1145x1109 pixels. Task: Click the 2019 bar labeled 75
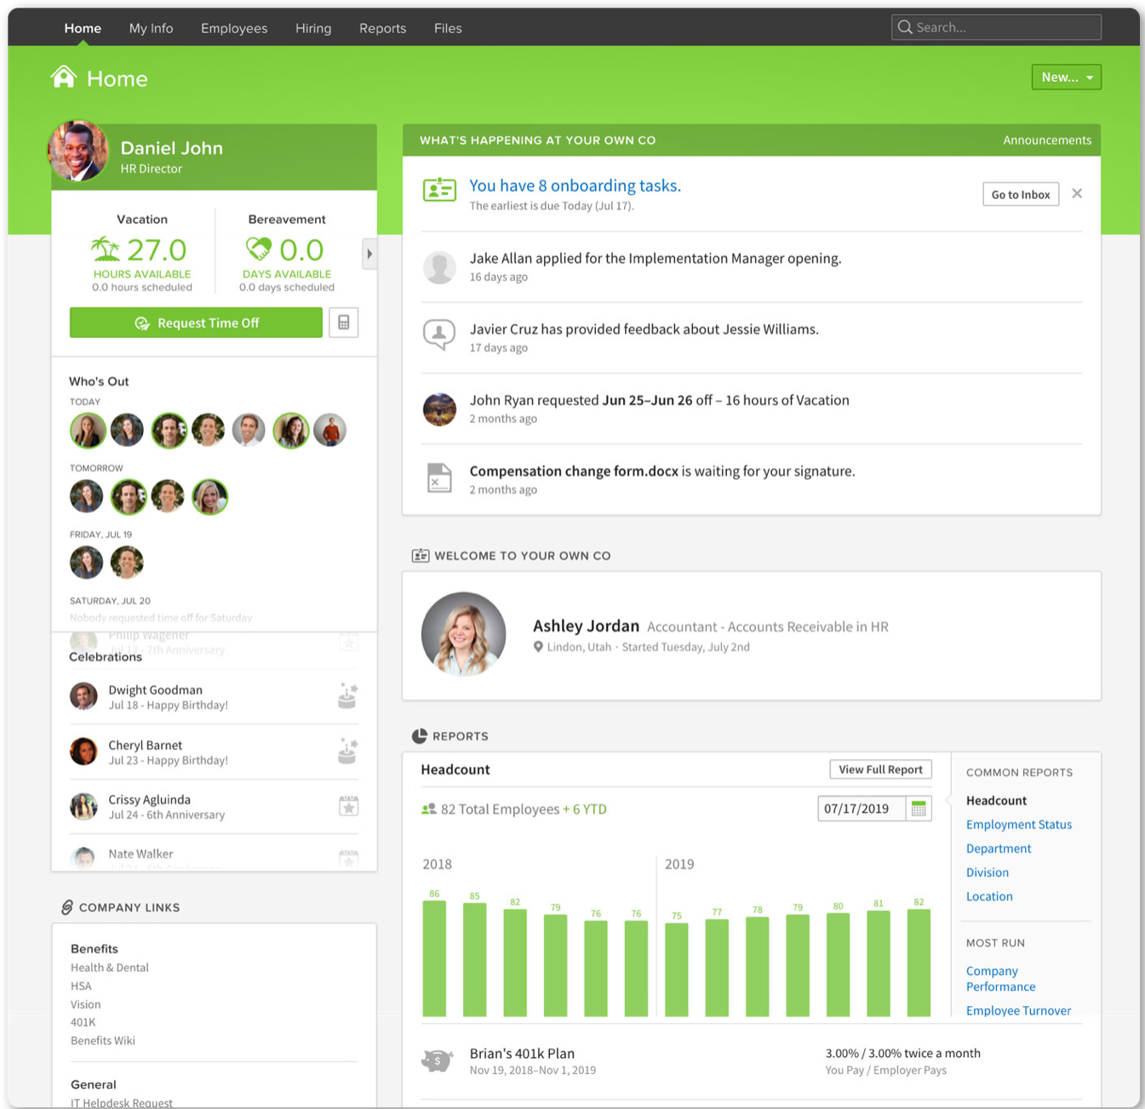pyautogui.click(x=677, y=969)
